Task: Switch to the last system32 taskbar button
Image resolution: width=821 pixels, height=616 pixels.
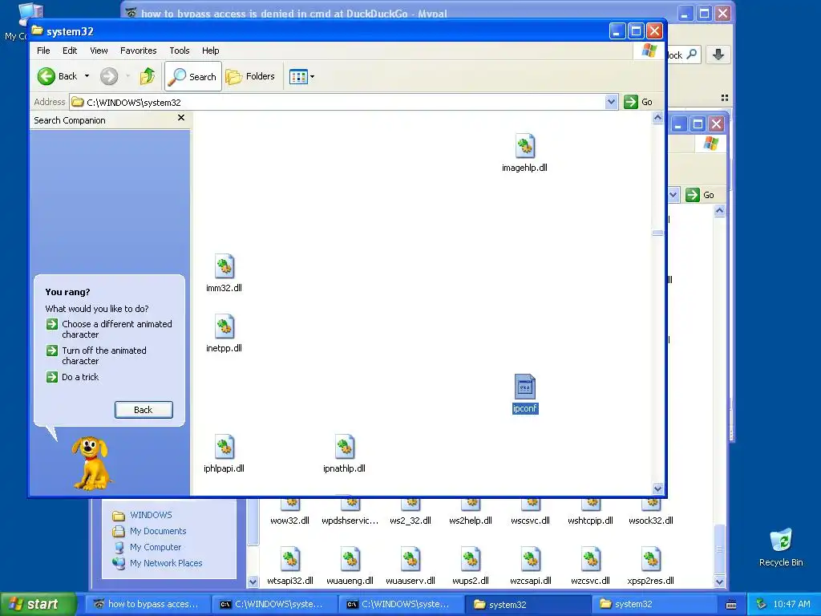Action: (654, 604)
